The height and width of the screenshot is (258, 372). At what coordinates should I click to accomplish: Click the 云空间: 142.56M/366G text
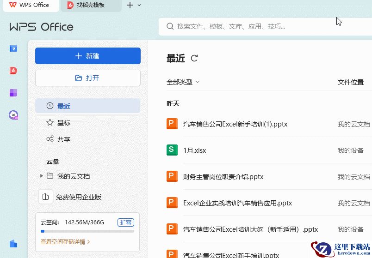(x=72, y=222)
